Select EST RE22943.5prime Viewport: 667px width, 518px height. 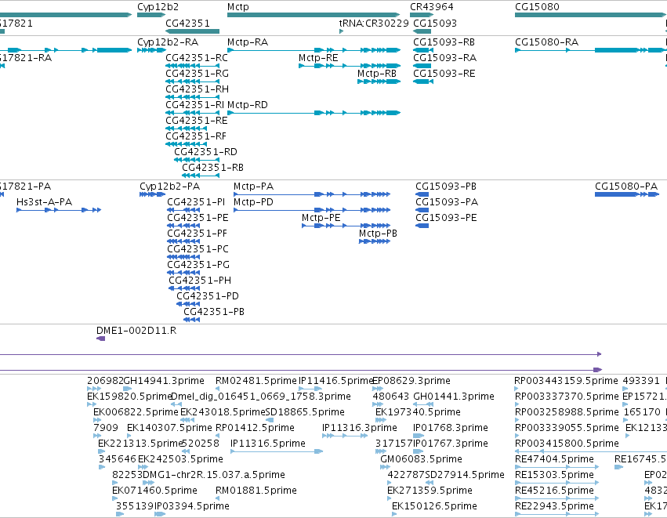coord(554,506)
